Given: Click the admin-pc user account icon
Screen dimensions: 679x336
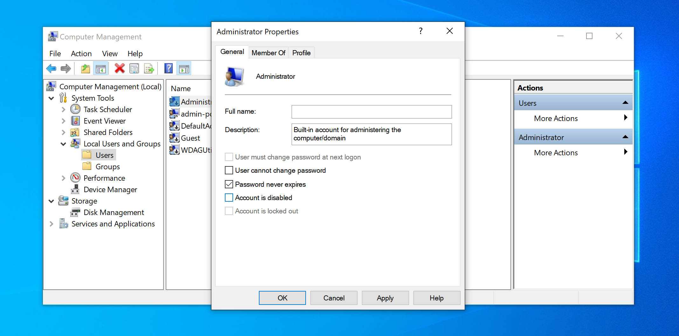Looking at the screenshot, I should [x=174, y=114].
